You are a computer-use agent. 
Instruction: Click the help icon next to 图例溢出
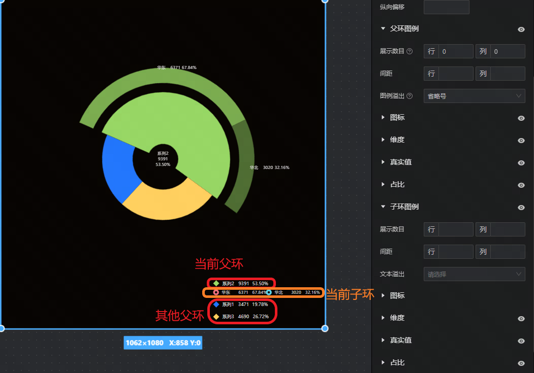tap(410, 96)
